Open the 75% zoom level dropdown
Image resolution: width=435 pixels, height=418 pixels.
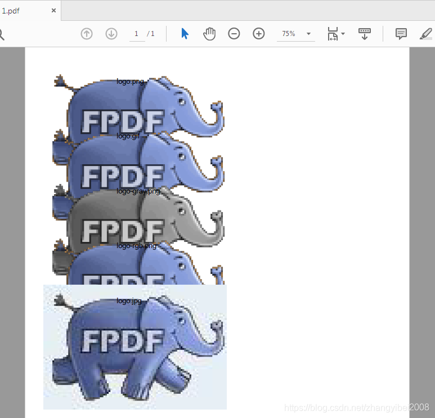(x=308, y=34)
